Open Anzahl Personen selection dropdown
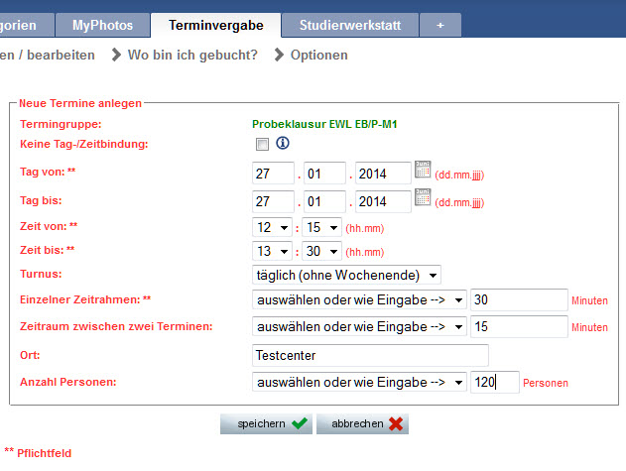This screenshot has height=471, width=626. click(x=359, y=382)
